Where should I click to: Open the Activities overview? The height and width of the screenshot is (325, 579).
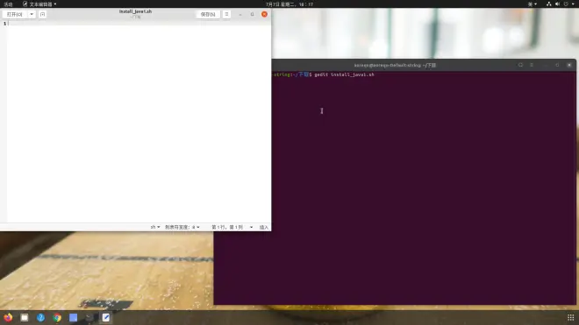click(8, 4)
